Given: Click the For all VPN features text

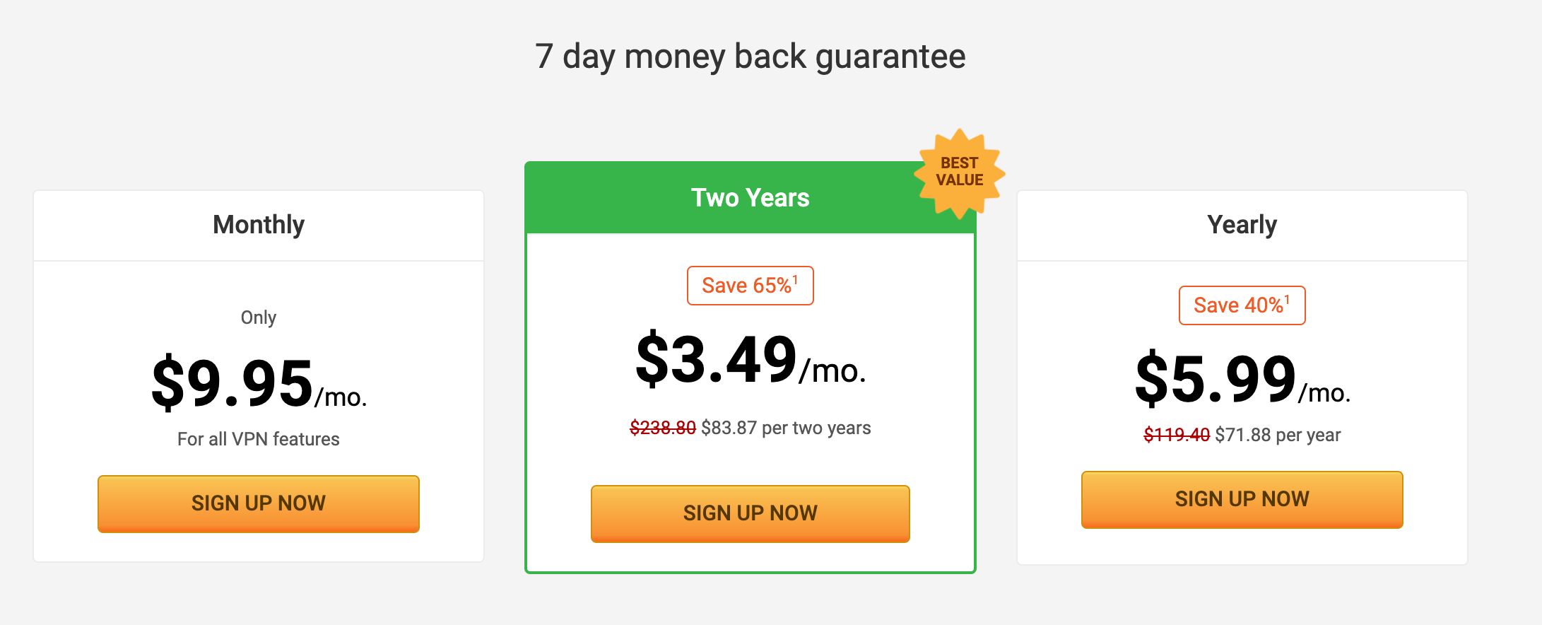Looking at the screenshot, I should click(259, 439).
